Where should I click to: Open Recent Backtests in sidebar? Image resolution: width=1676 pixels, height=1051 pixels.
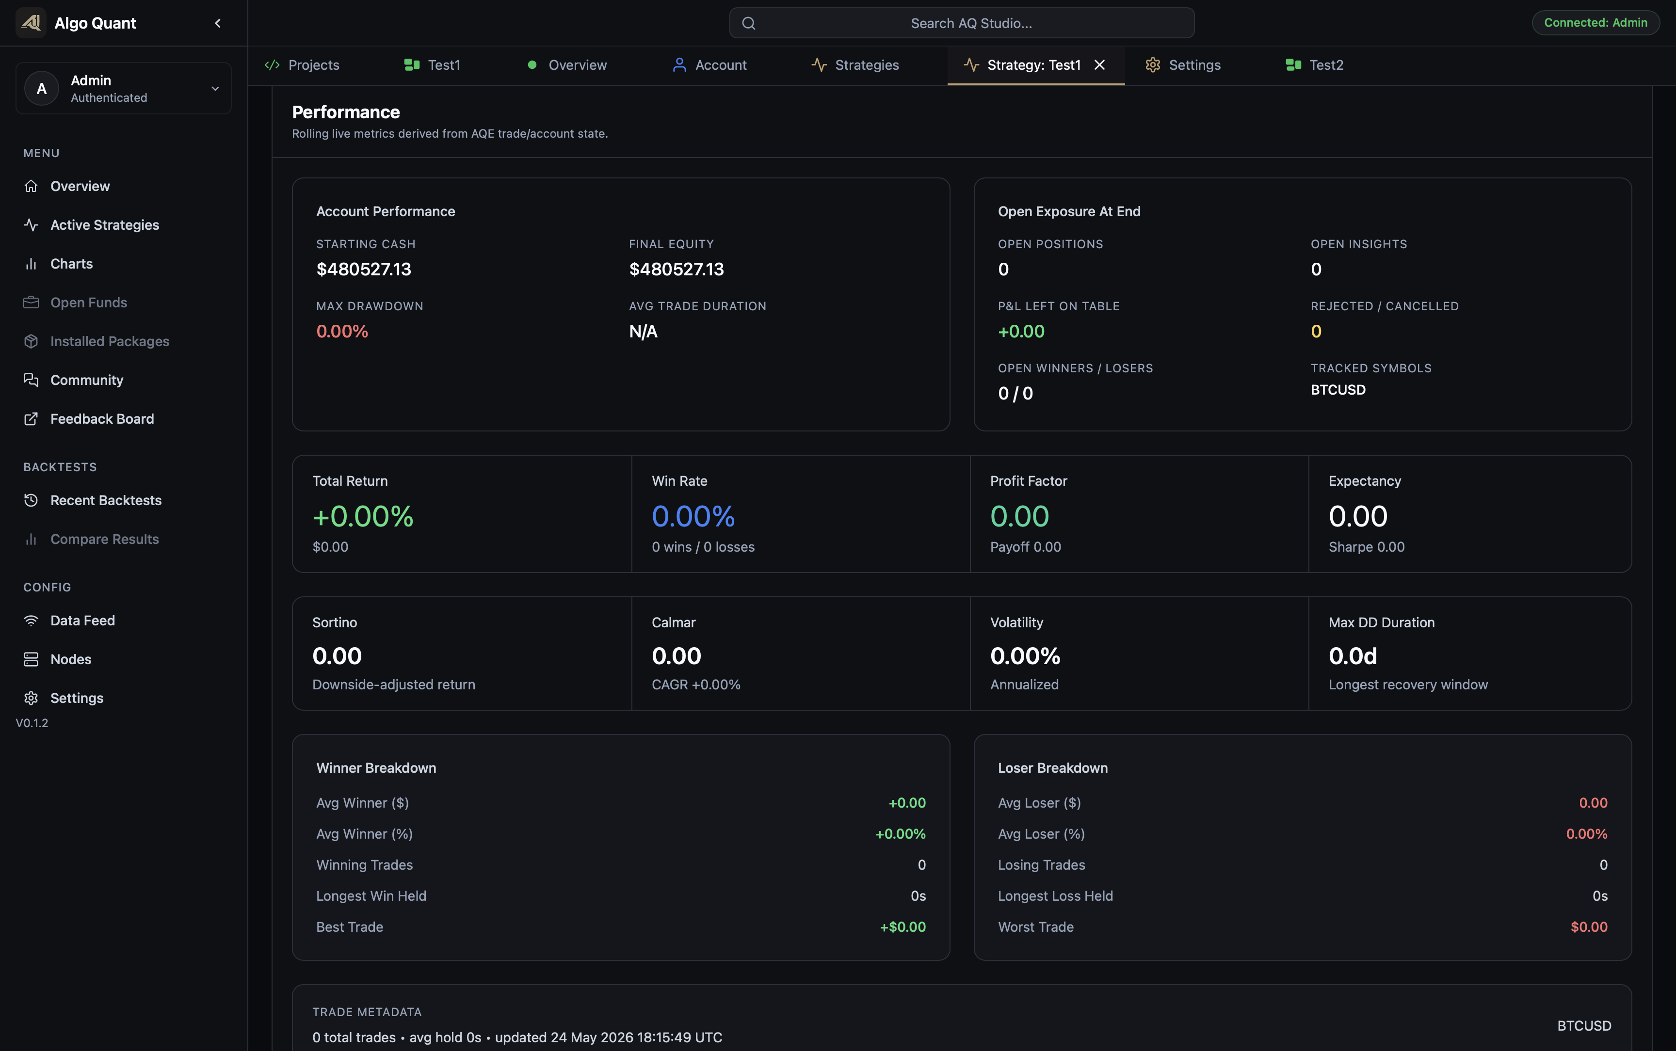coord(106,500)
